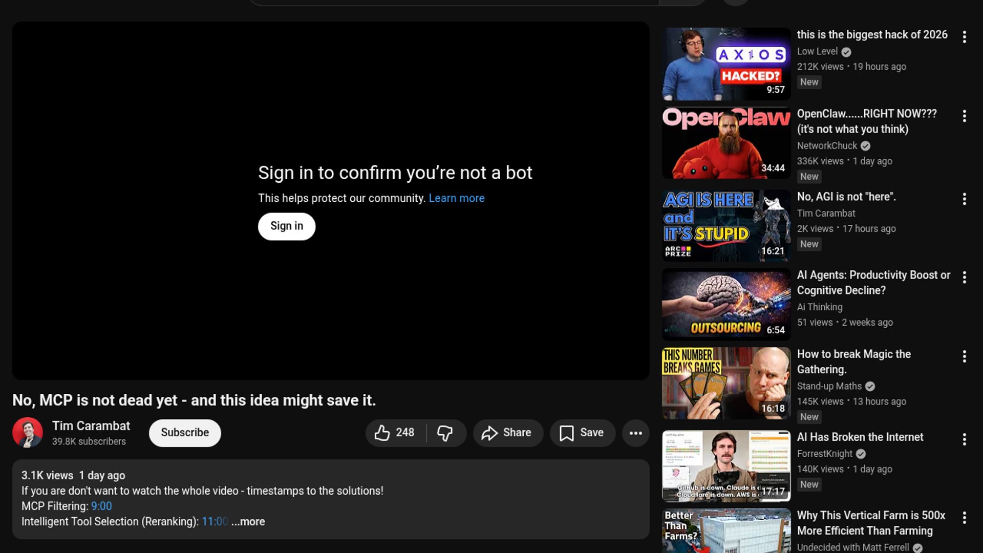Open three-dot menu for AGI video

click(964, 199)
